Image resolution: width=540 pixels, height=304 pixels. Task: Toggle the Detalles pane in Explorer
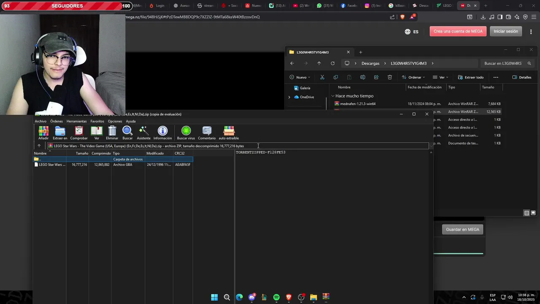[x=521, y=77]
